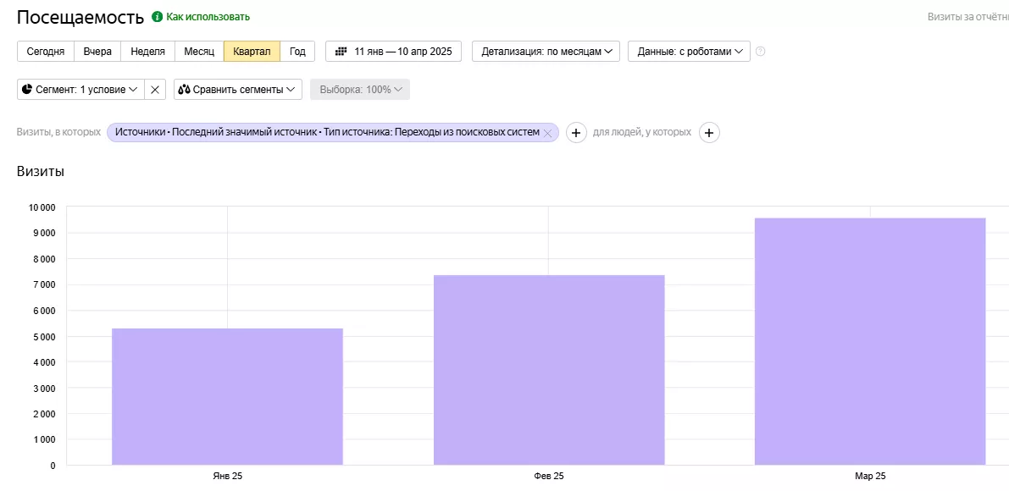Click the green info icon beside Посещаемость

point(157,17)
